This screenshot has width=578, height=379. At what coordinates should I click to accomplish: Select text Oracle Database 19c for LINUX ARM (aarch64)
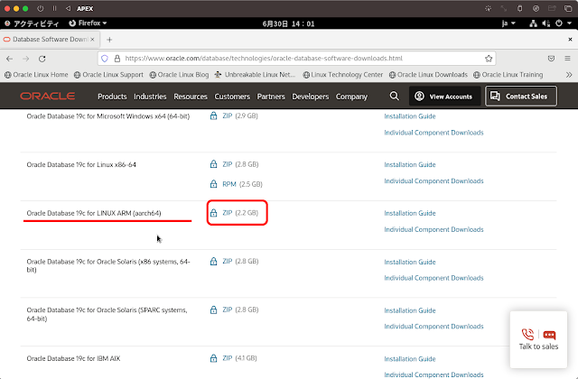tap(94, 213)
